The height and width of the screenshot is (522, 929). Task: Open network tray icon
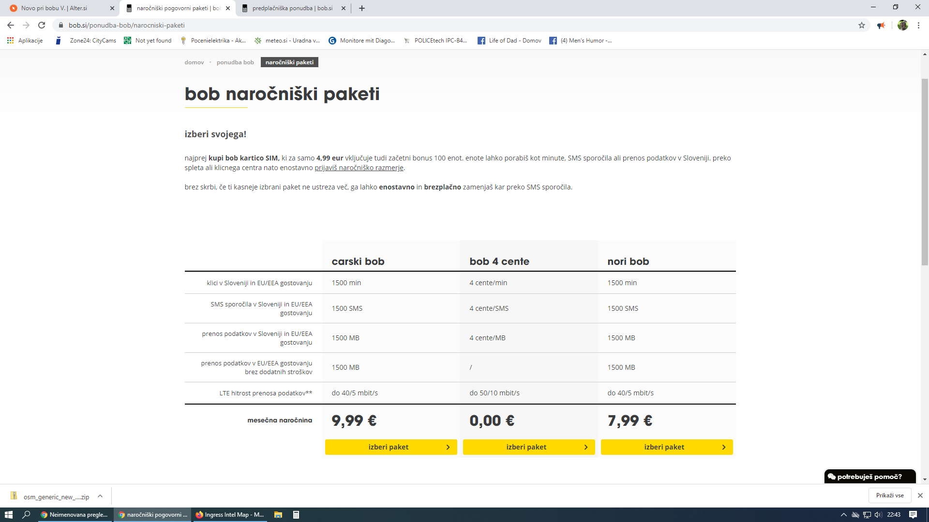click(867, 515)
